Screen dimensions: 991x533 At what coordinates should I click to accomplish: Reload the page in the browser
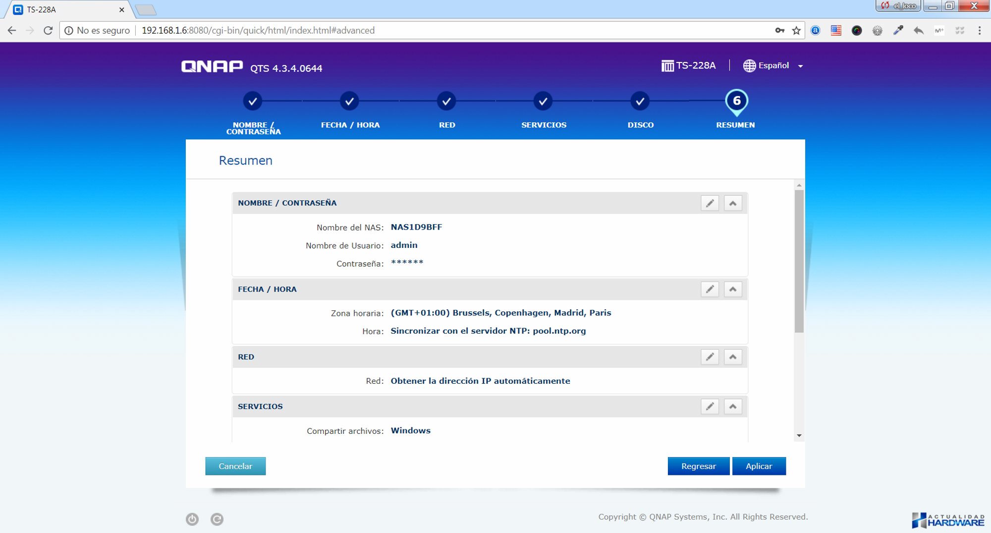(x=48, y=31)
